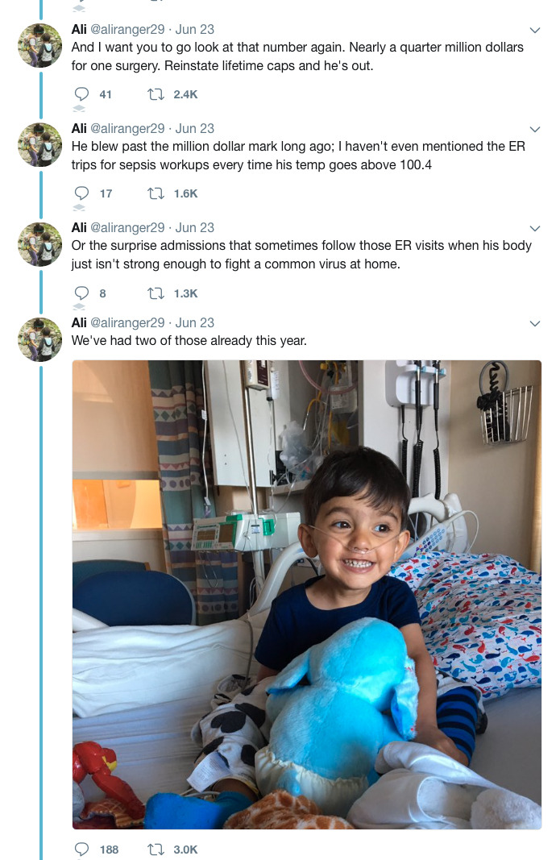The image size is (560, 860).
Task: Retweet the sepsis workups tweet
Action: point(153,193)
